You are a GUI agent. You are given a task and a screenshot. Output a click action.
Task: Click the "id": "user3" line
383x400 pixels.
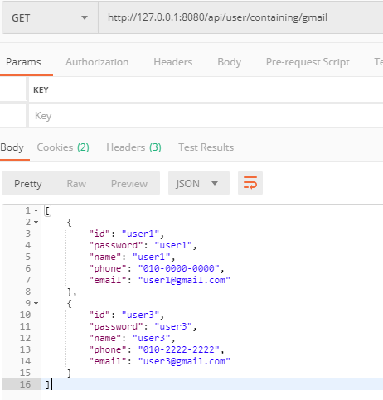126,315
